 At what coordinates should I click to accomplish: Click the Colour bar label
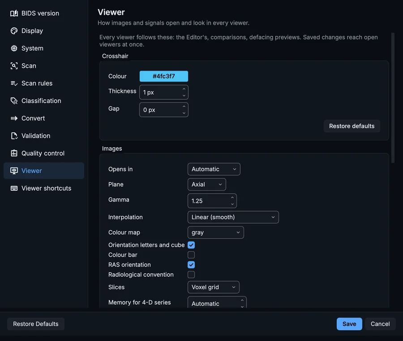click(123, 255)
